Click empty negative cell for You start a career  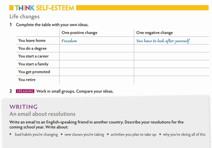point(171,56)
